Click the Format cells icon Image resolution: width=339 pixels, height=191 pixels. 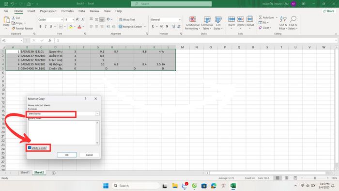coord(250,19)
